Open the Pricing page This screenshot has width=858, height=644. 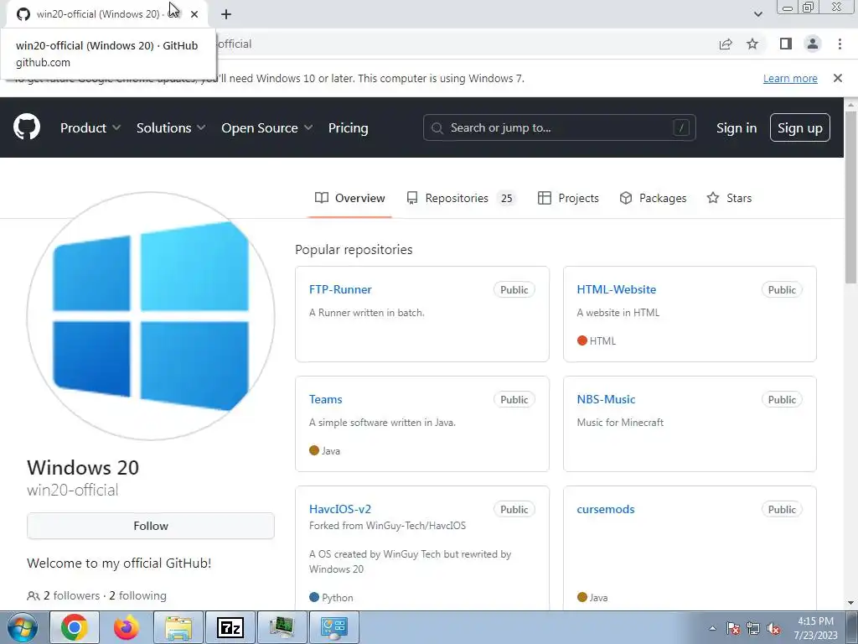[x=348, y=127]
